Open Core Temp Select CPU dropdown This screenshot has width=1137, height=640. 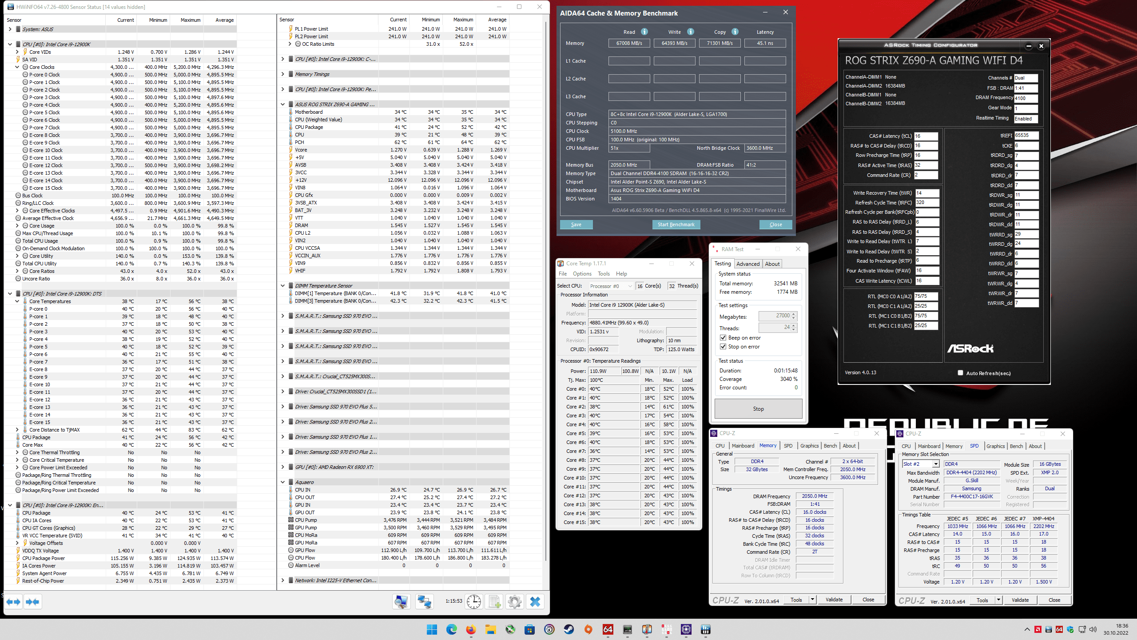(x=611, y=286)
